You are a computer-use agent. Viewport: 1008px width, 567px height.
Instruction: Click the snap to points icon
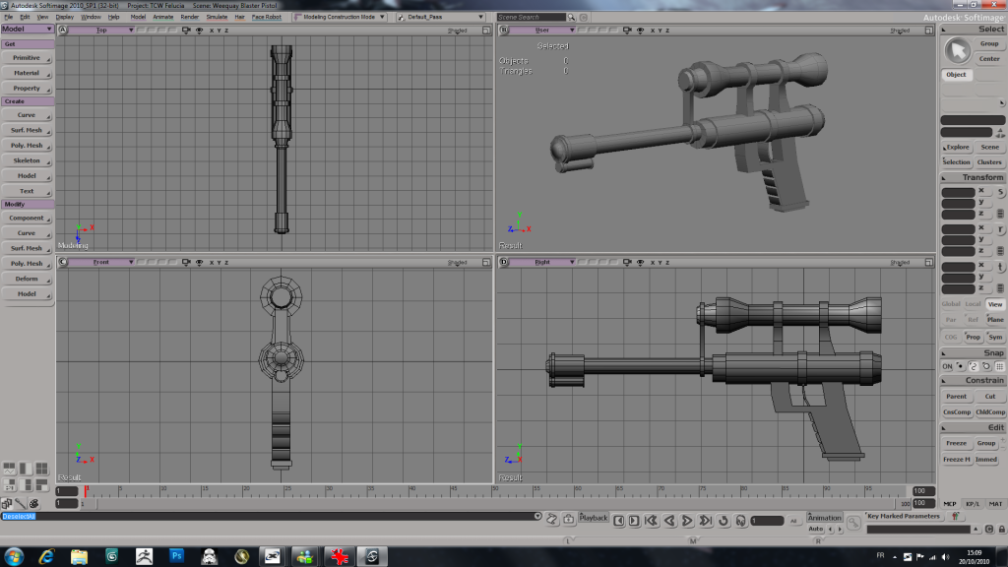tap(961, 366)
